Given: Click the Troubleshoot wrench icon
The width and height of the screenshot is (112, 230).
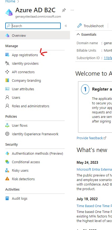Looking at the screenshot, I should 79,26.
